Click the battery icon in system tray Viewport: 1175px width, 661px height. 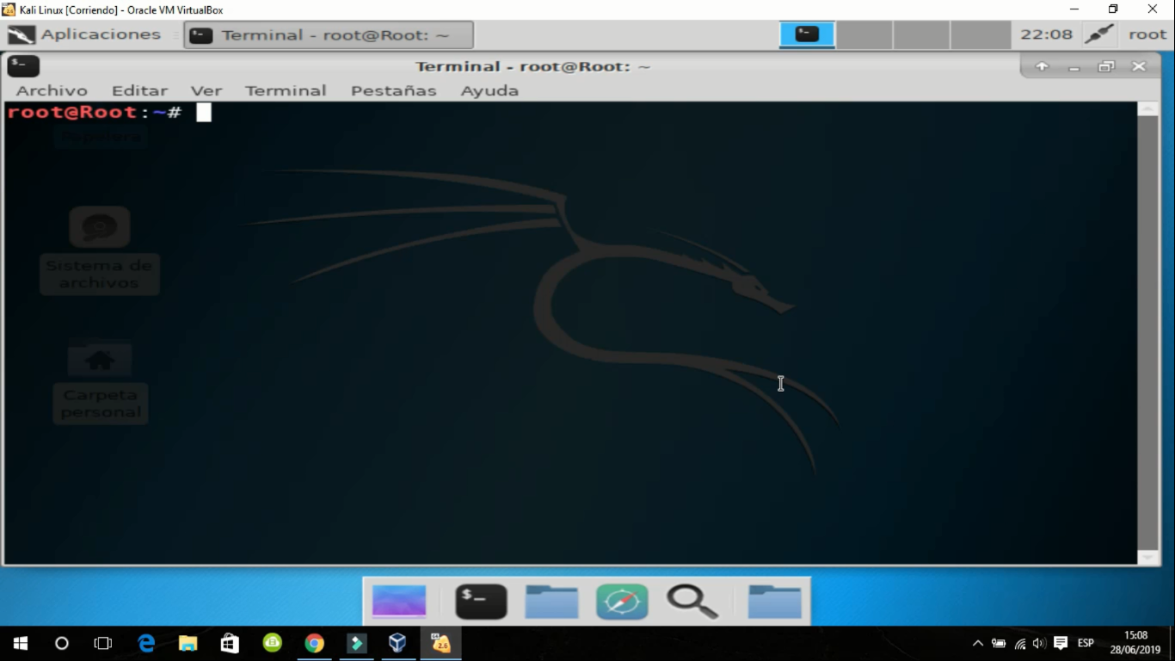(999, 643)
